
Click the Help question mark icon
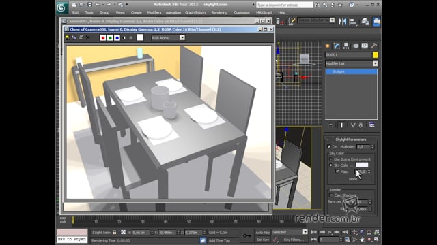tap(352, 5)
